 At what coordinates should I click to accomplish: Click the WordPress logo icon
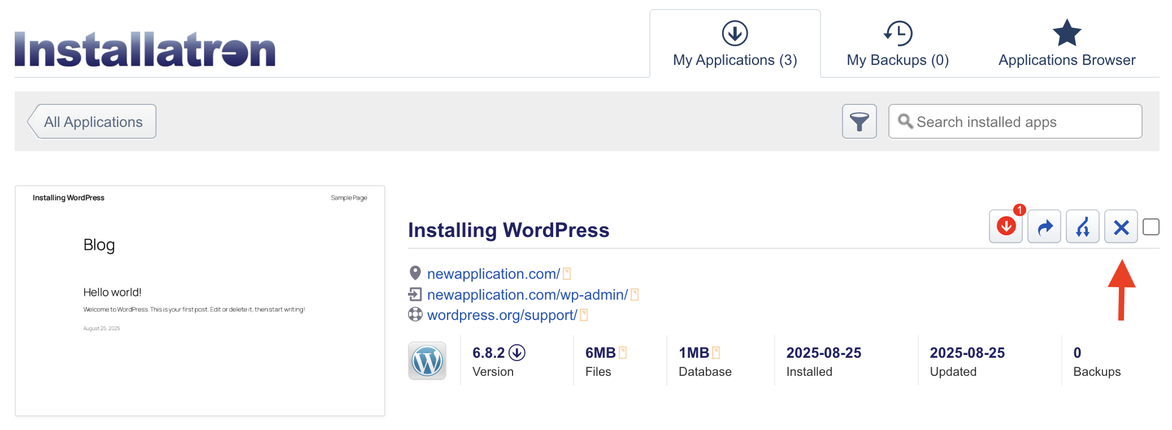pos(427,361)
